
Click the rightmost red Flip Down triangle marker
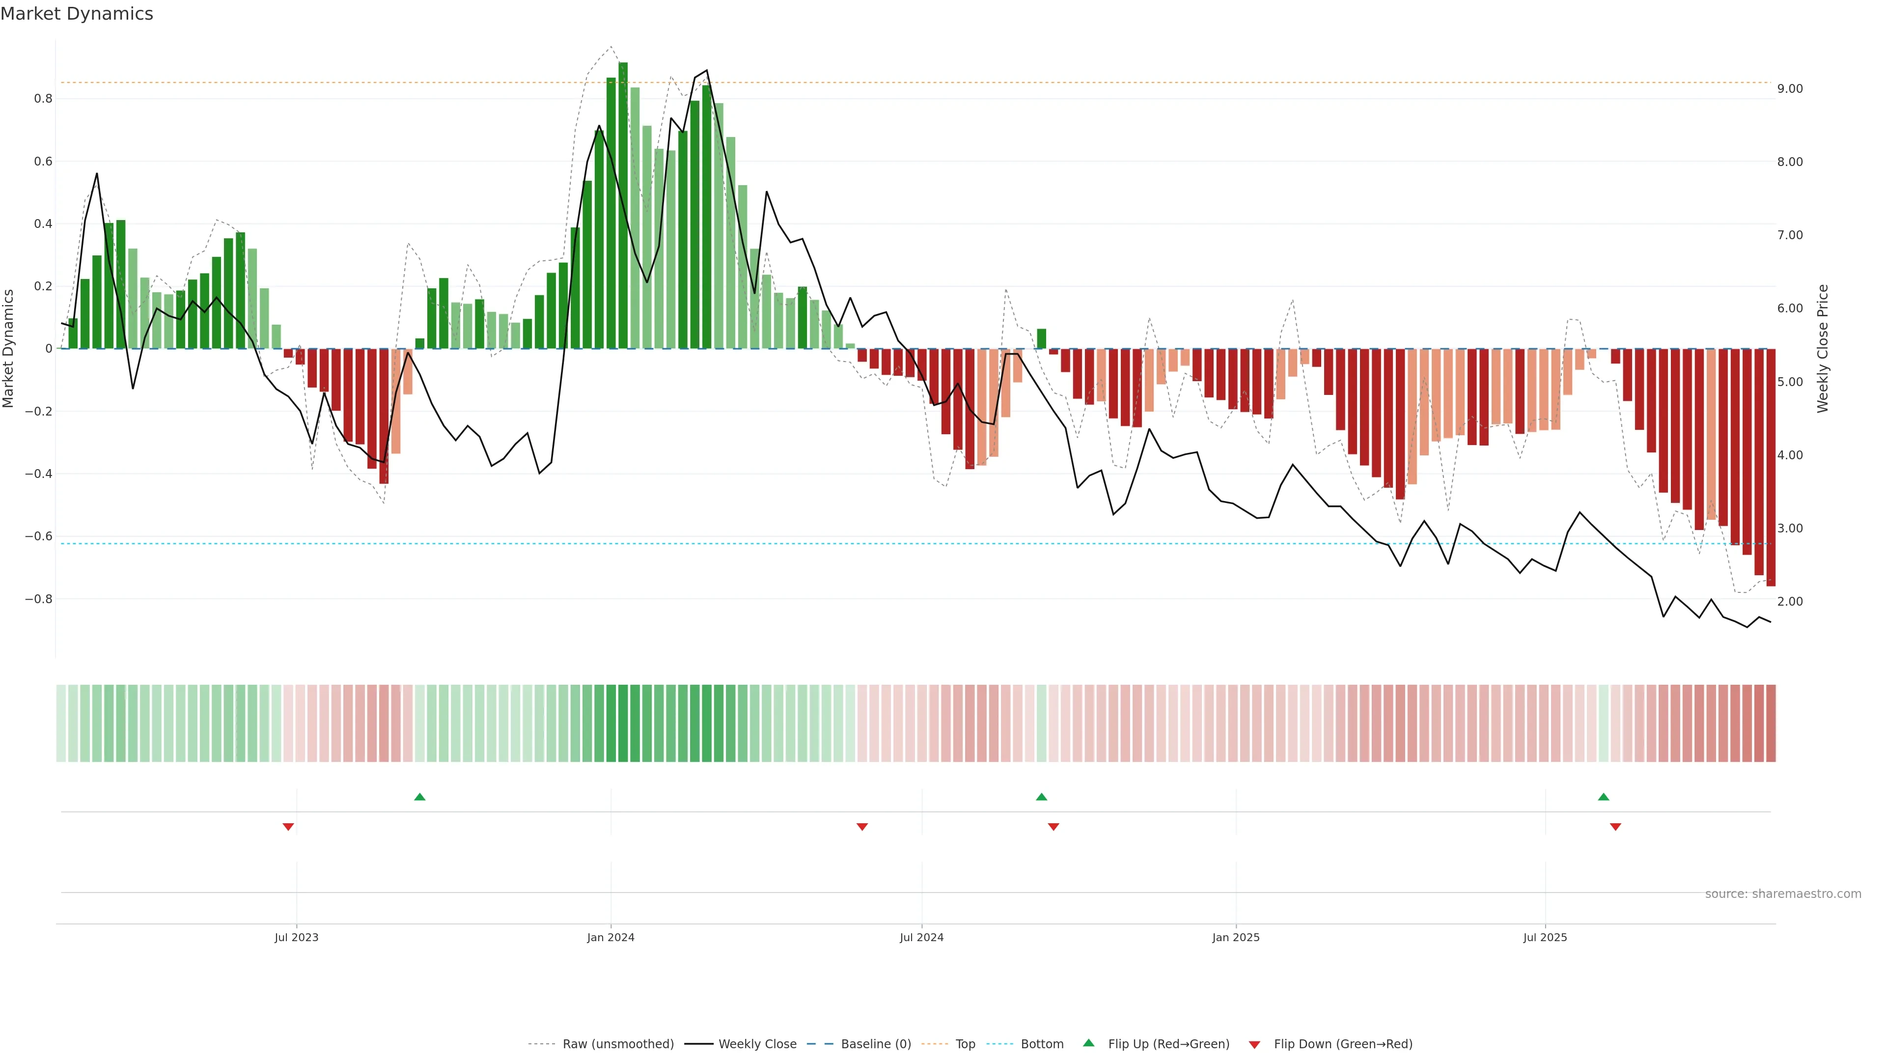click(1615, 827)
